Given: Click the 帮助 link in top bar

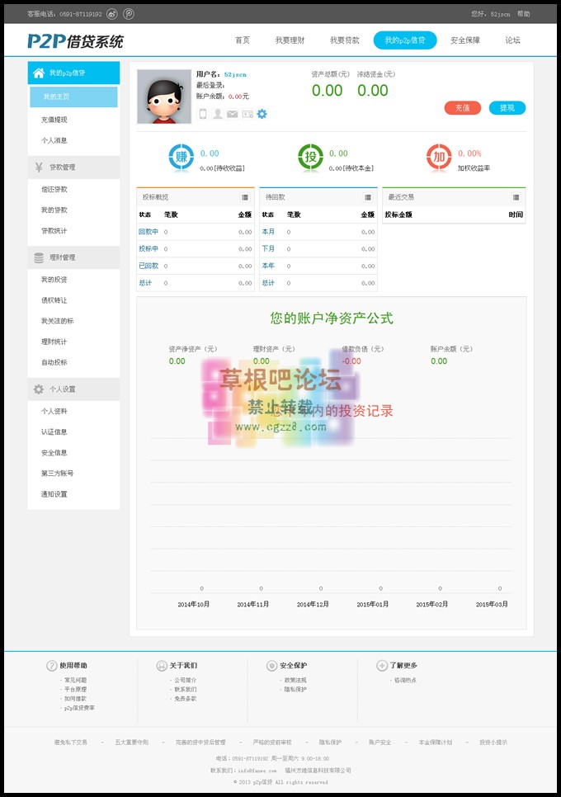Looking at the screenshot, I should point(523,14).
